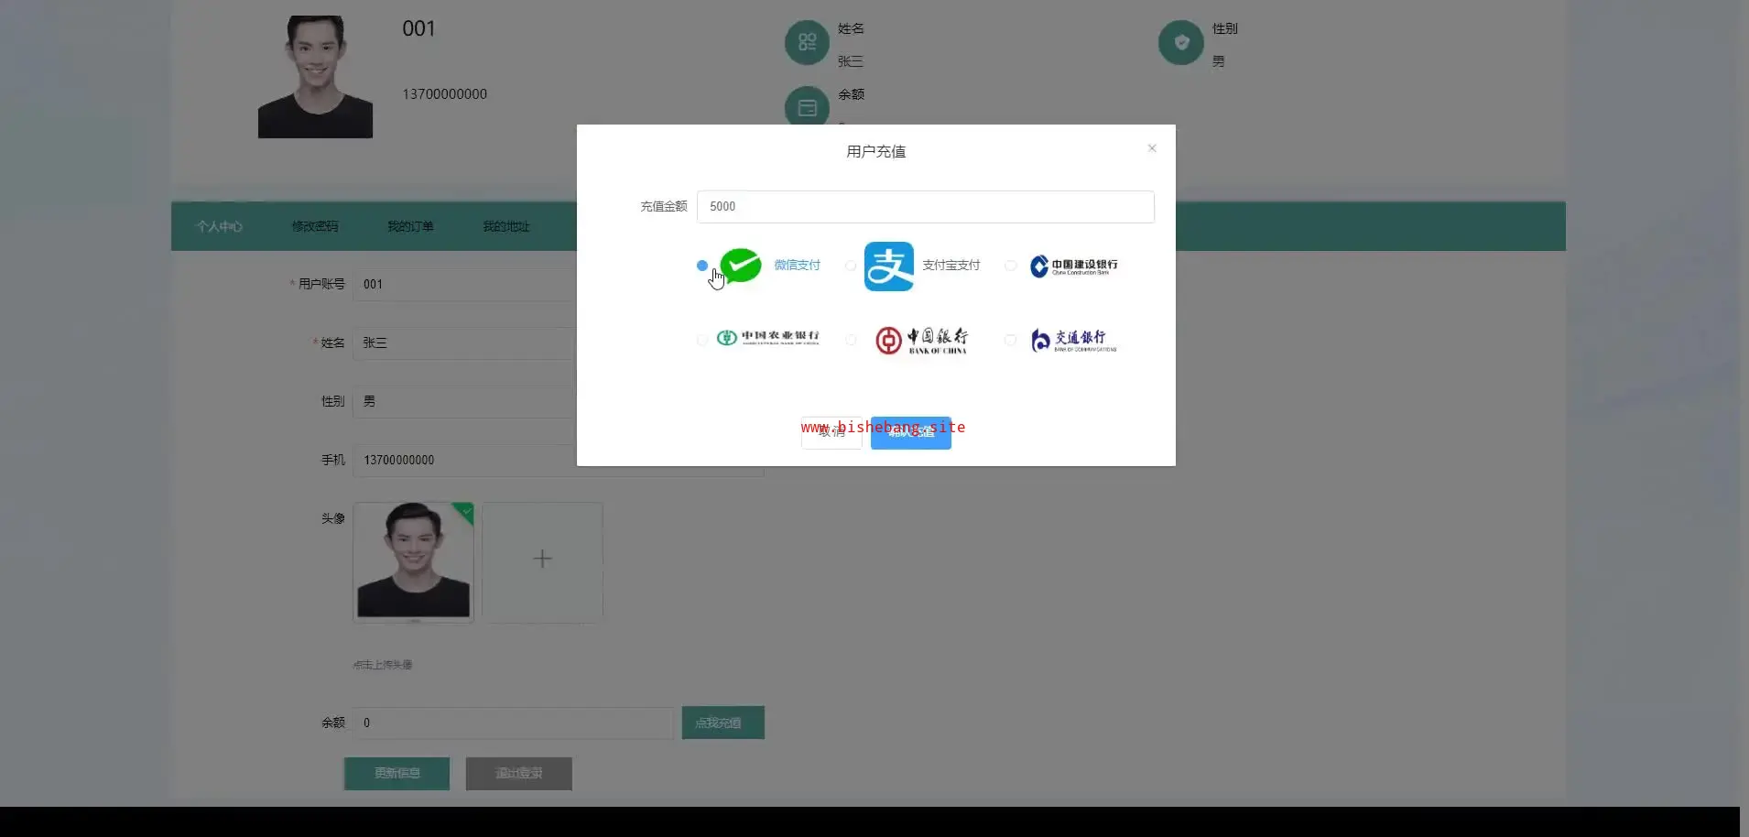The width and height of the screenshot is (1749, 837).
Task: Click the 微信支付 label text
Action: [797, 266]
